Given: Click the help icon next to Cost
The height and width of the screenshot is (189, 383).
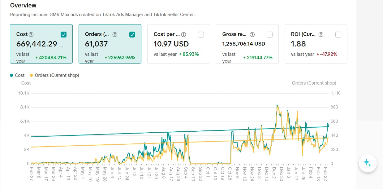Looking at the screenshot, I should [x=31, y=34].
